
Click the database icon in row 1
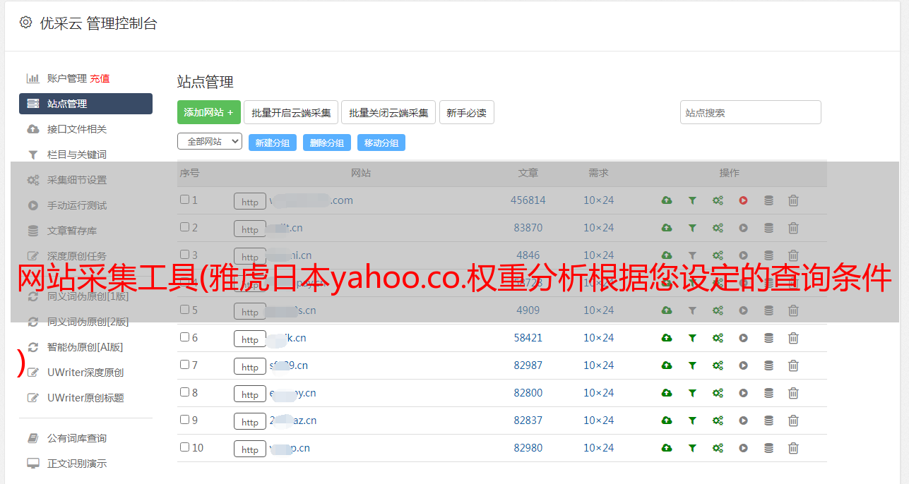[x=768, y=200]
